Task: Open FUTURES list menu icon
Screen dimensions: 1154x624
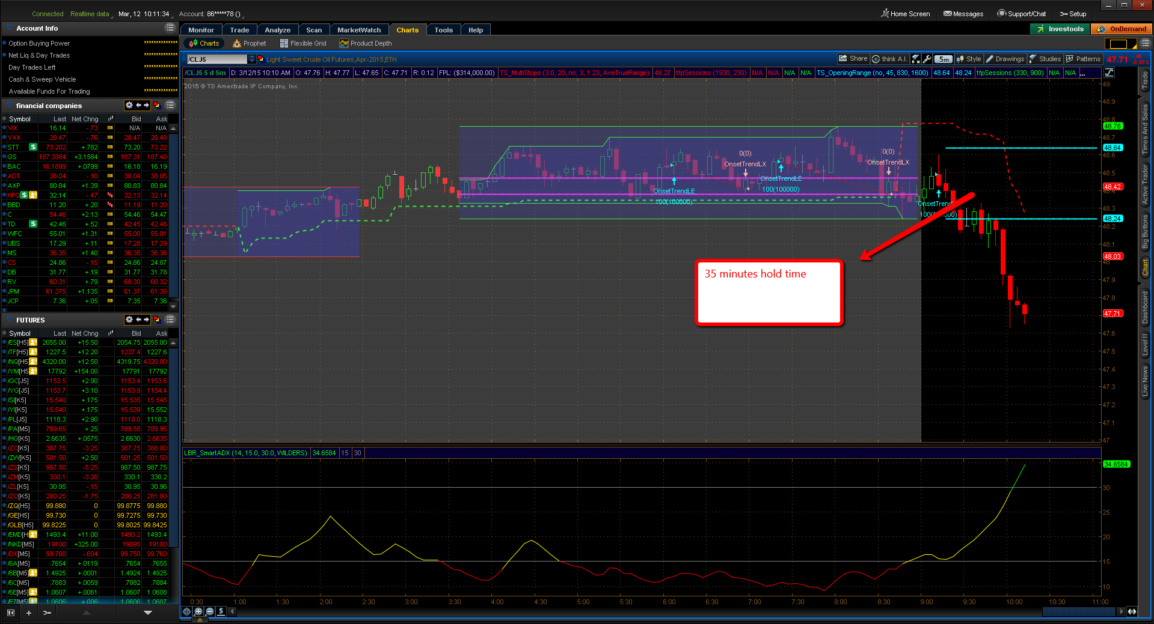Action: [x=170, y=320]
